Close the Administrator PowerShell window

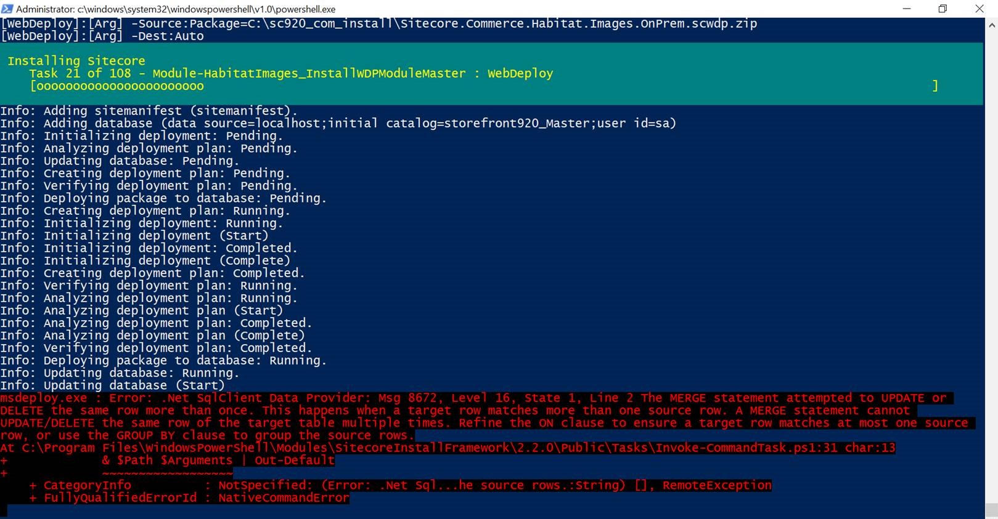click(980, 9)
